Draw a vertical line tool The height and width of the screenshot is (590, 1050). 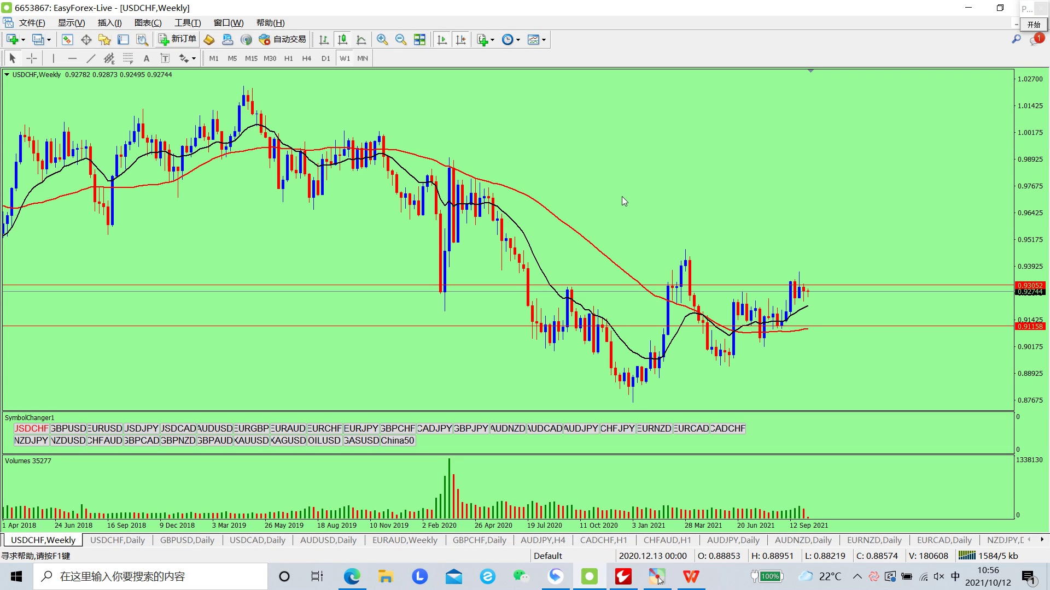tap(53, 58)
